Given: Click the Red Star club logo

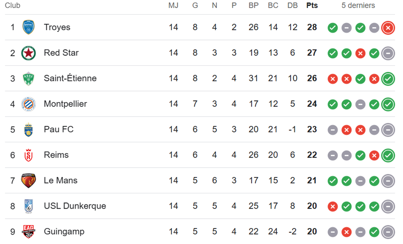Looking at the screenshot, I should coord(28,53).
